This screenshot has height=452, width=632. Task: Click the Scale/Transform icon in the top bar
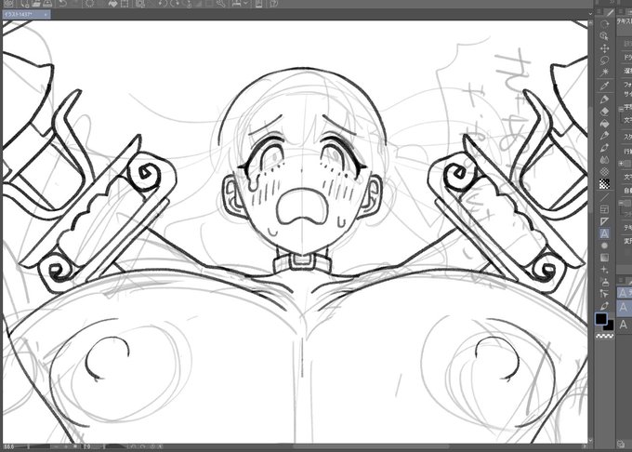pos(125,4)
